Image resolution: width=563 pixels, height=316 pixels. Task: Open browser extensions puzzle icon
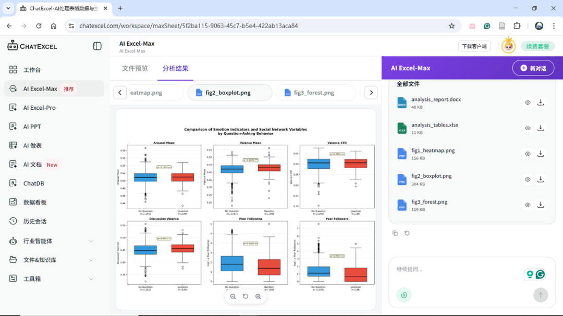[517, 26]
